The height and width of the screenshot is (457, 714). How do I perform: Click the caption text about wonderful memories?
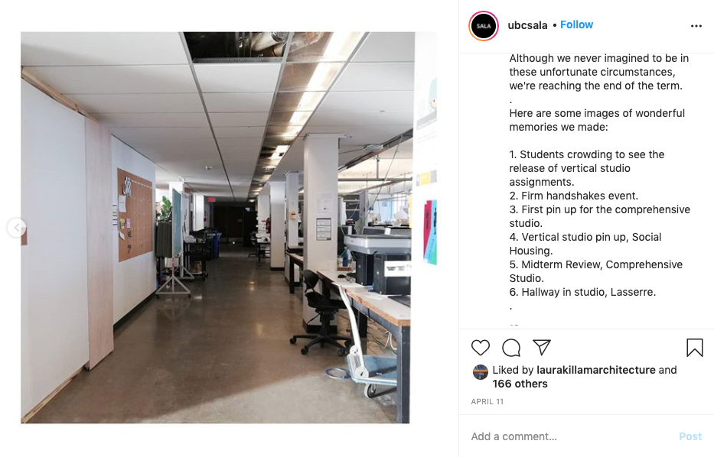coord(597,120)
